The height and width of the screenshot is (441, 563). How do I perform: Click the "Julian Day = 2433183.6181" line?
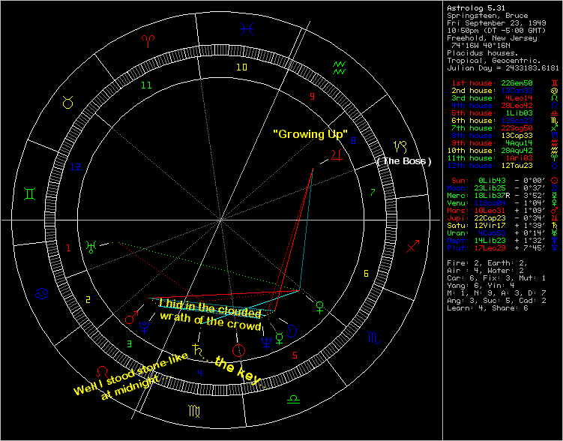pyautogui.click(x=503, y=68)
